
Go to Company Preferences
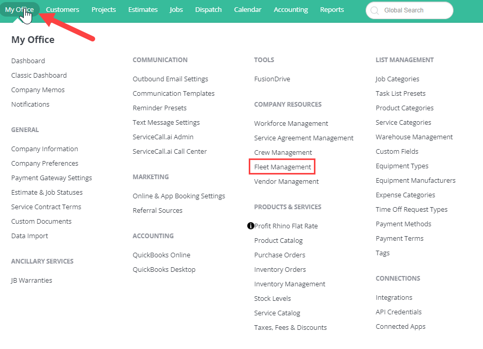click(x=44, y=163)
